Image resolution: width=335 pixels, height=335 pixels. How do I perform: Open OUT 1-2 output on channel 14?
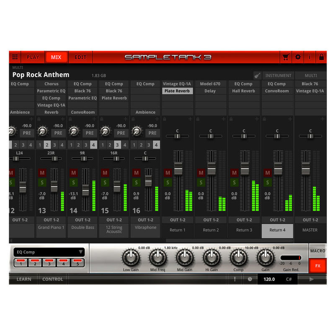(x=82, y=220)
